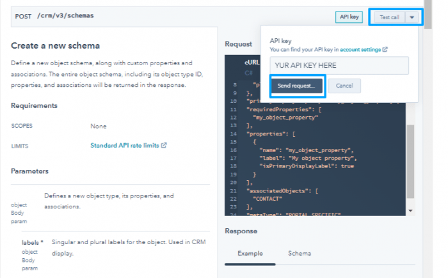Click the Request section heading
The image size is (448, 278).
[x=238, y=44]
